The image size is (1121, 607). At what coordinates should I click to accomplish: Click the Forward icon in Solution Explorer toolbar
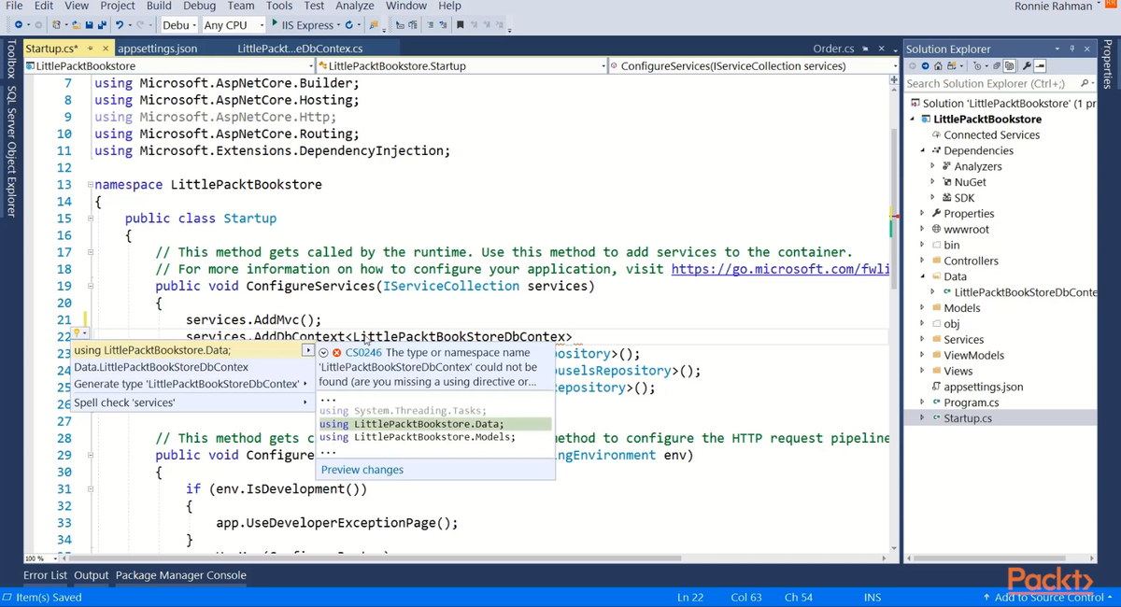(x=925, y=66)
